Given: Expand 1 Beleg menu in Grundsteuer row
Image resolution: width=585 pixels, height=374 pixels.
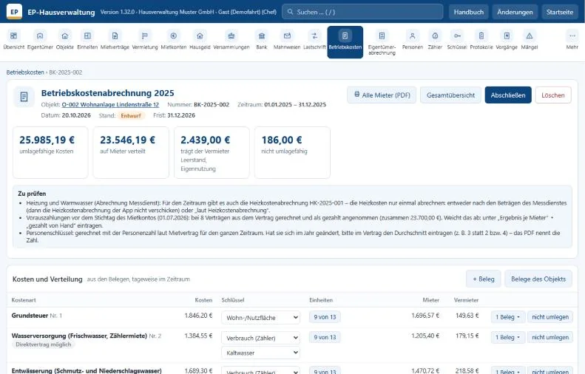Looking at the screenshot, I should (x=508, y=317).
